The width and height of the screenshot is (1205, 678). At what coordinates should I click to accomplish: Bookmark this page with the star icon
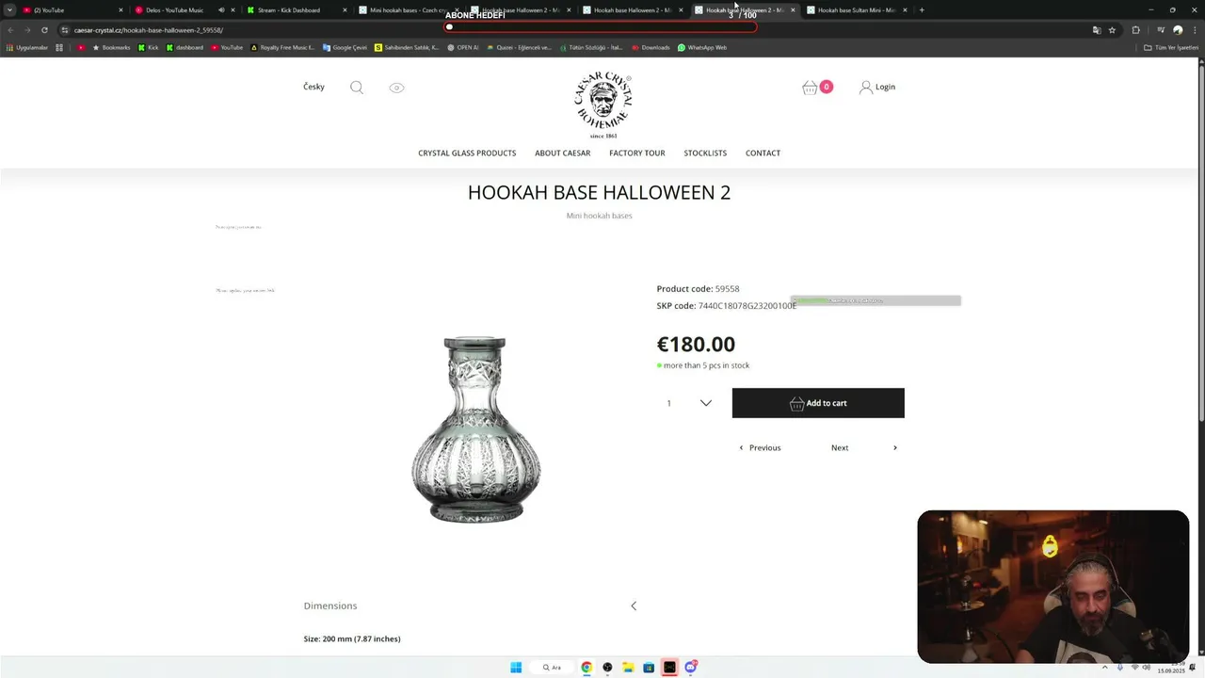(1112, 30)
